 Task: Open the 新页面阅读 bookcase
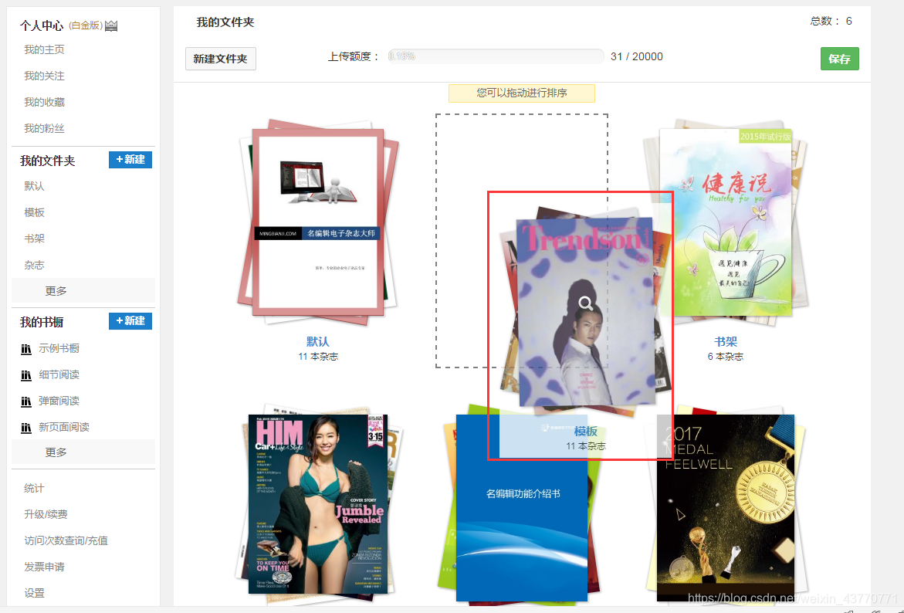pos(64,427)
